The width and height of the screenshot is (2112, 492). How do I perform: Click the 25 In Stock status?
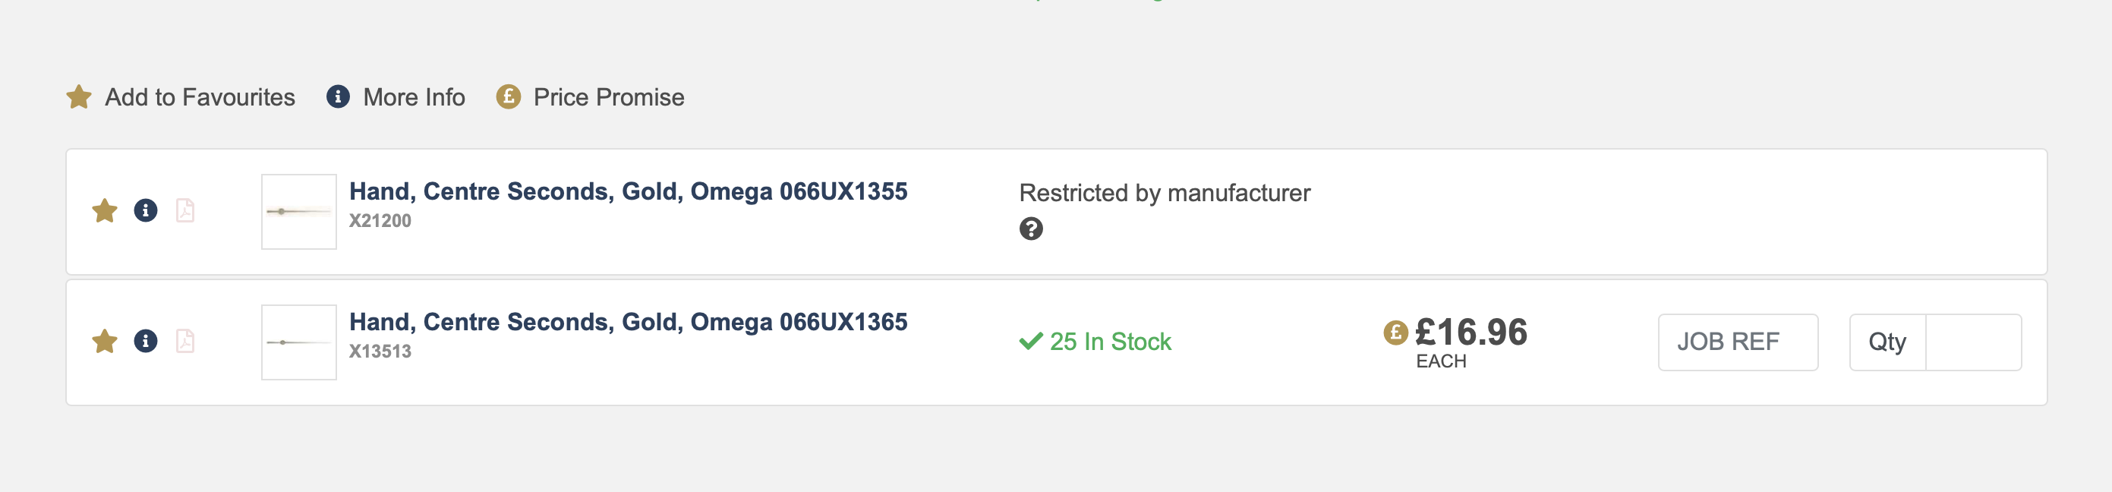1095,341
